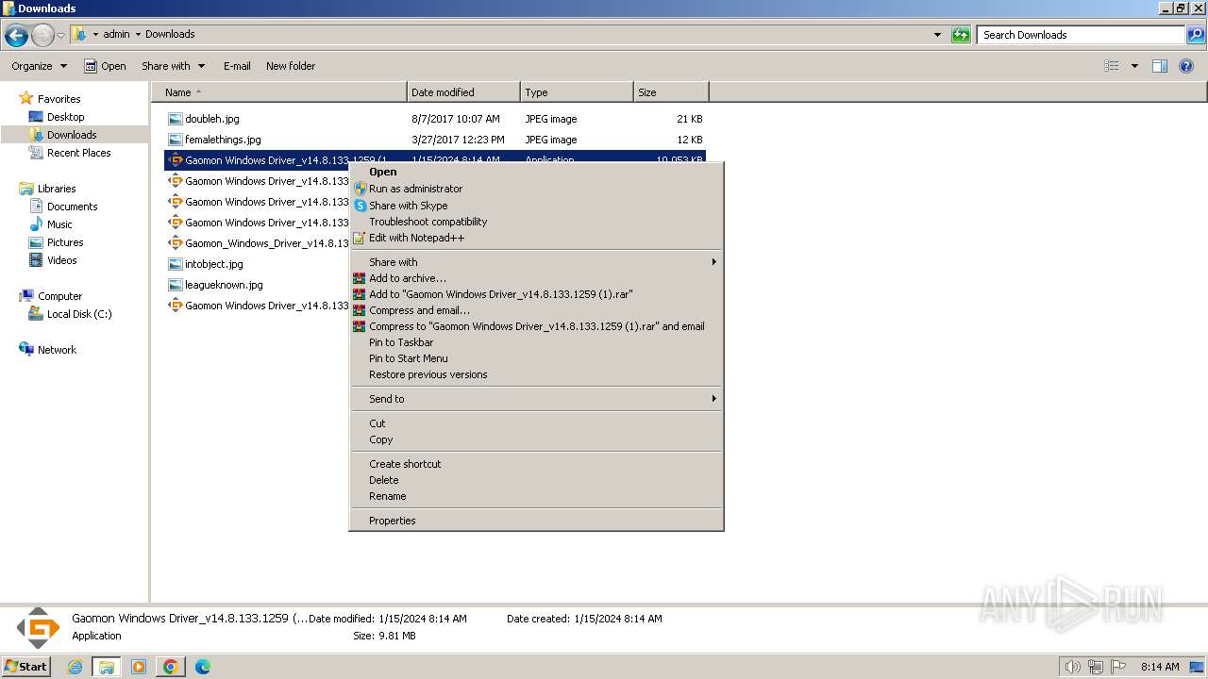Focus the Search Downloads field

click(x=1082, y=35)
